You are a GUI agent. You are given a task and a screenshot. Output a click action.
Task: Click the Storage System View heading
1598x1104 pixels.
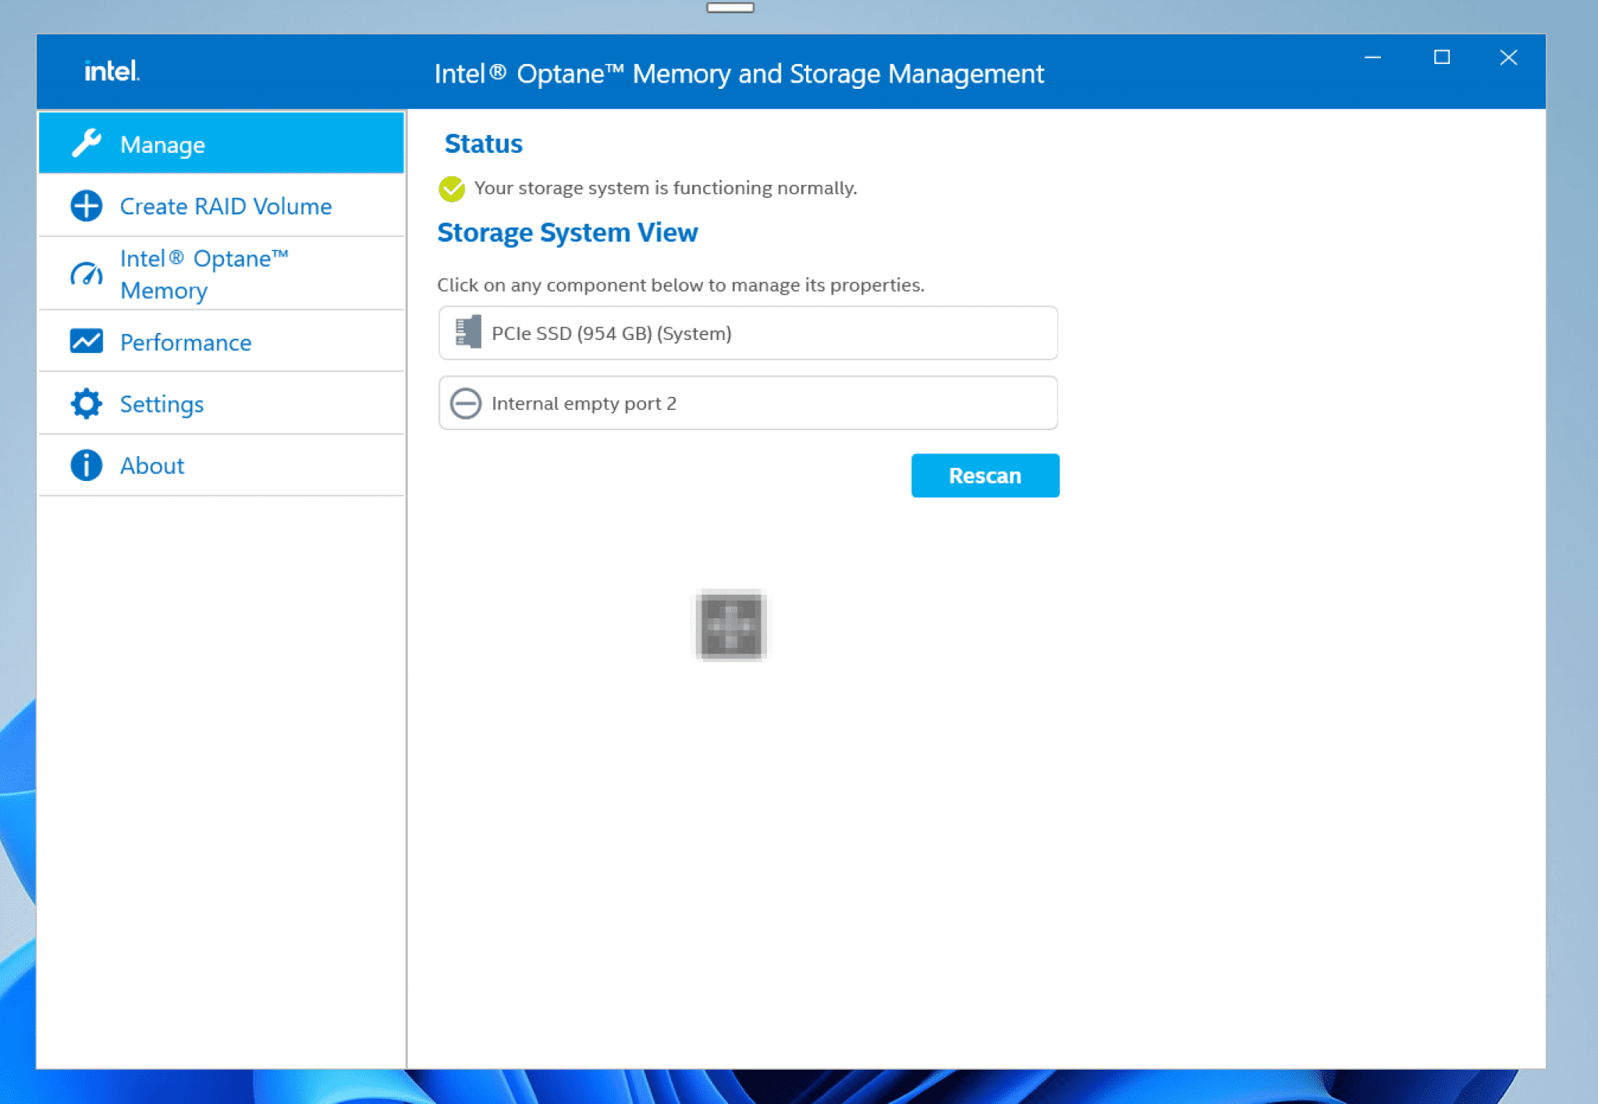click(567, 232)
